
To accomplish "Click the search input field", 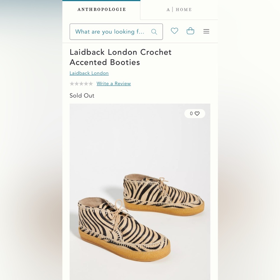I will pos(112,32).
